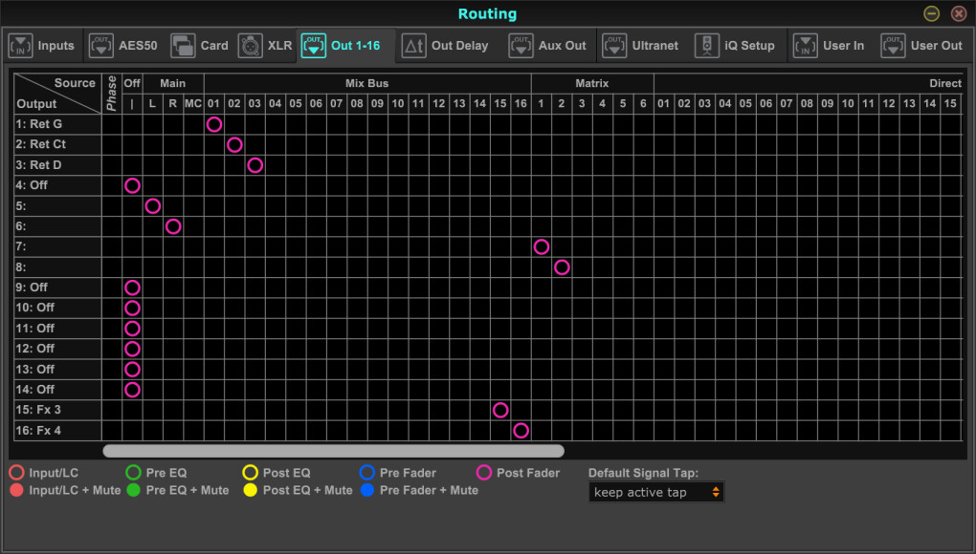Click the 'Default Signal Tap:' label
The height and width of the screenshot is (554, 976).
click(643, 473)
